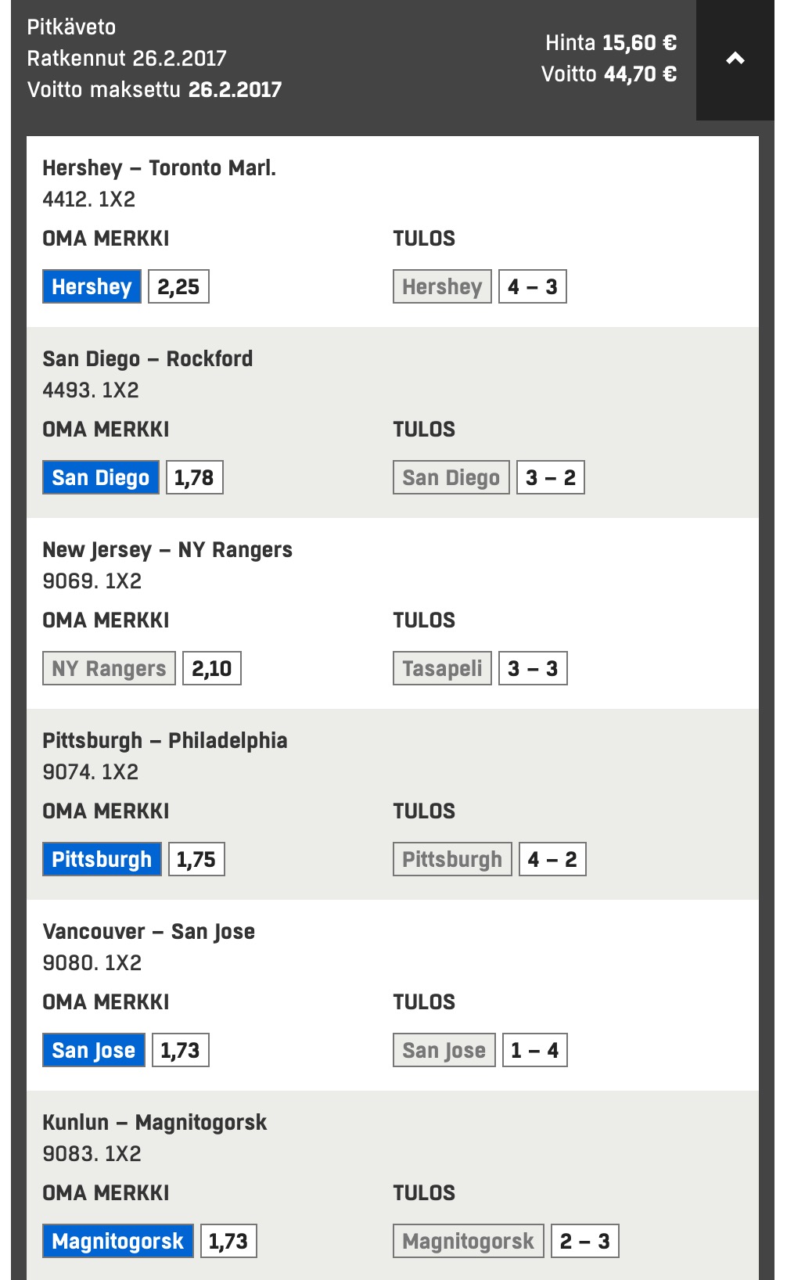Click the 2,25 odds box

point(178,286)
